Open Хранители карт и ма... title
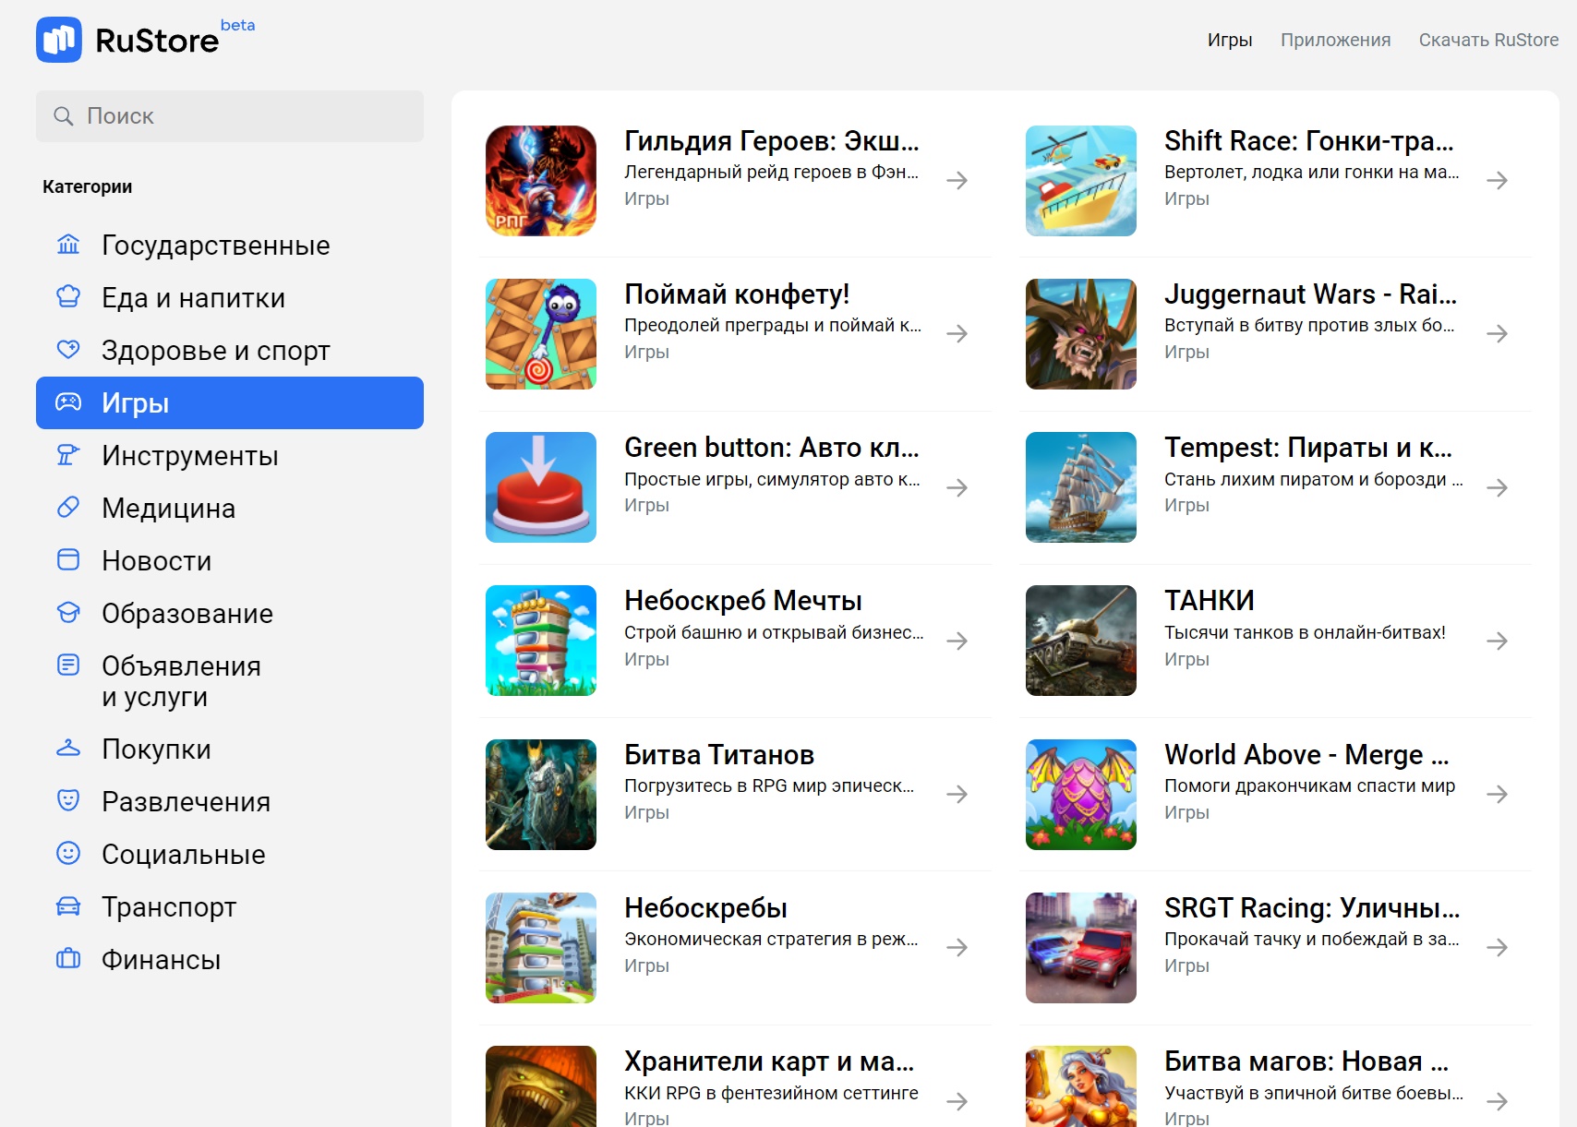Screen dimensions: 1577x1127 (769, 1061)
